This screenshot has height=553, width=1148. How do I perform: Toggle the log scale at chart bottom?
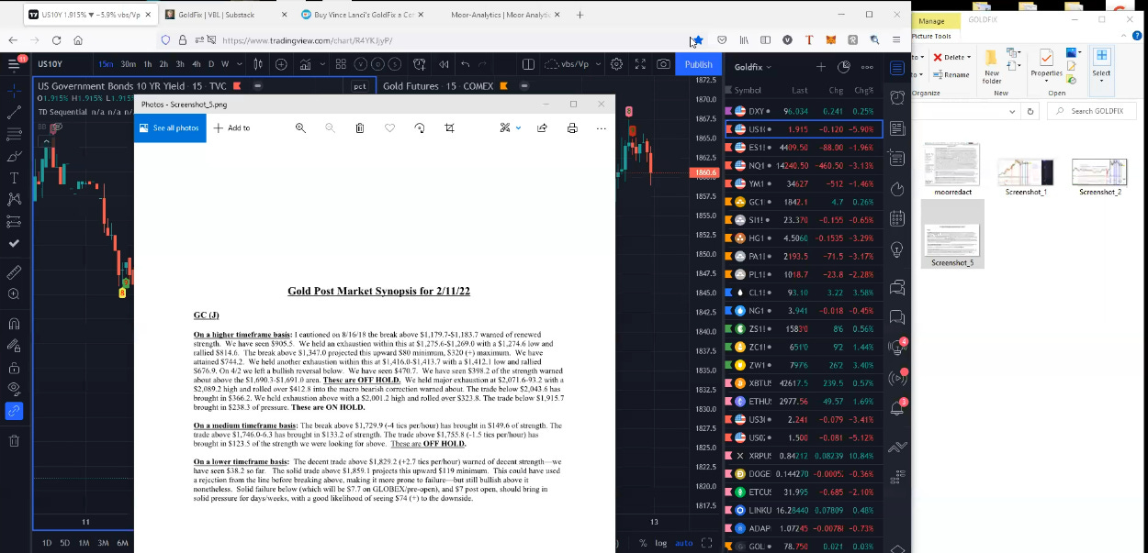661,543
